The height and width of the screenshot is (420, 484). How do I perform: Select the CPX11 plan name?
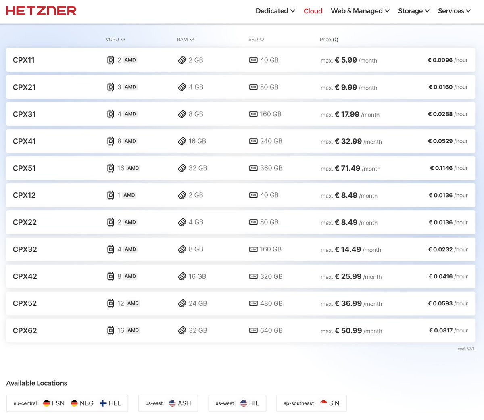tap(24, 60)
